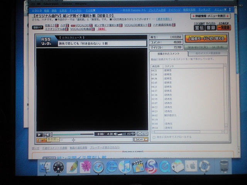The height and width of the screenshot is (185, 247).
Task: Click the マイリスト 登録 button
Action: 211,28
